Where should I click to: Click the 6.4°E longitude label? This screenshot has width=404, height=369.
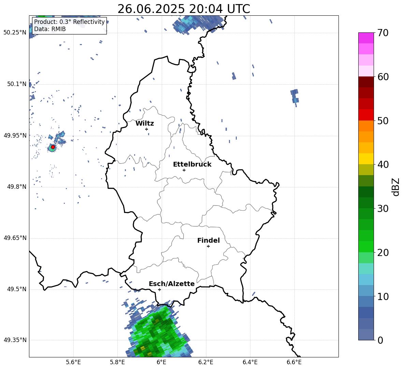click(x=250, y=362)
